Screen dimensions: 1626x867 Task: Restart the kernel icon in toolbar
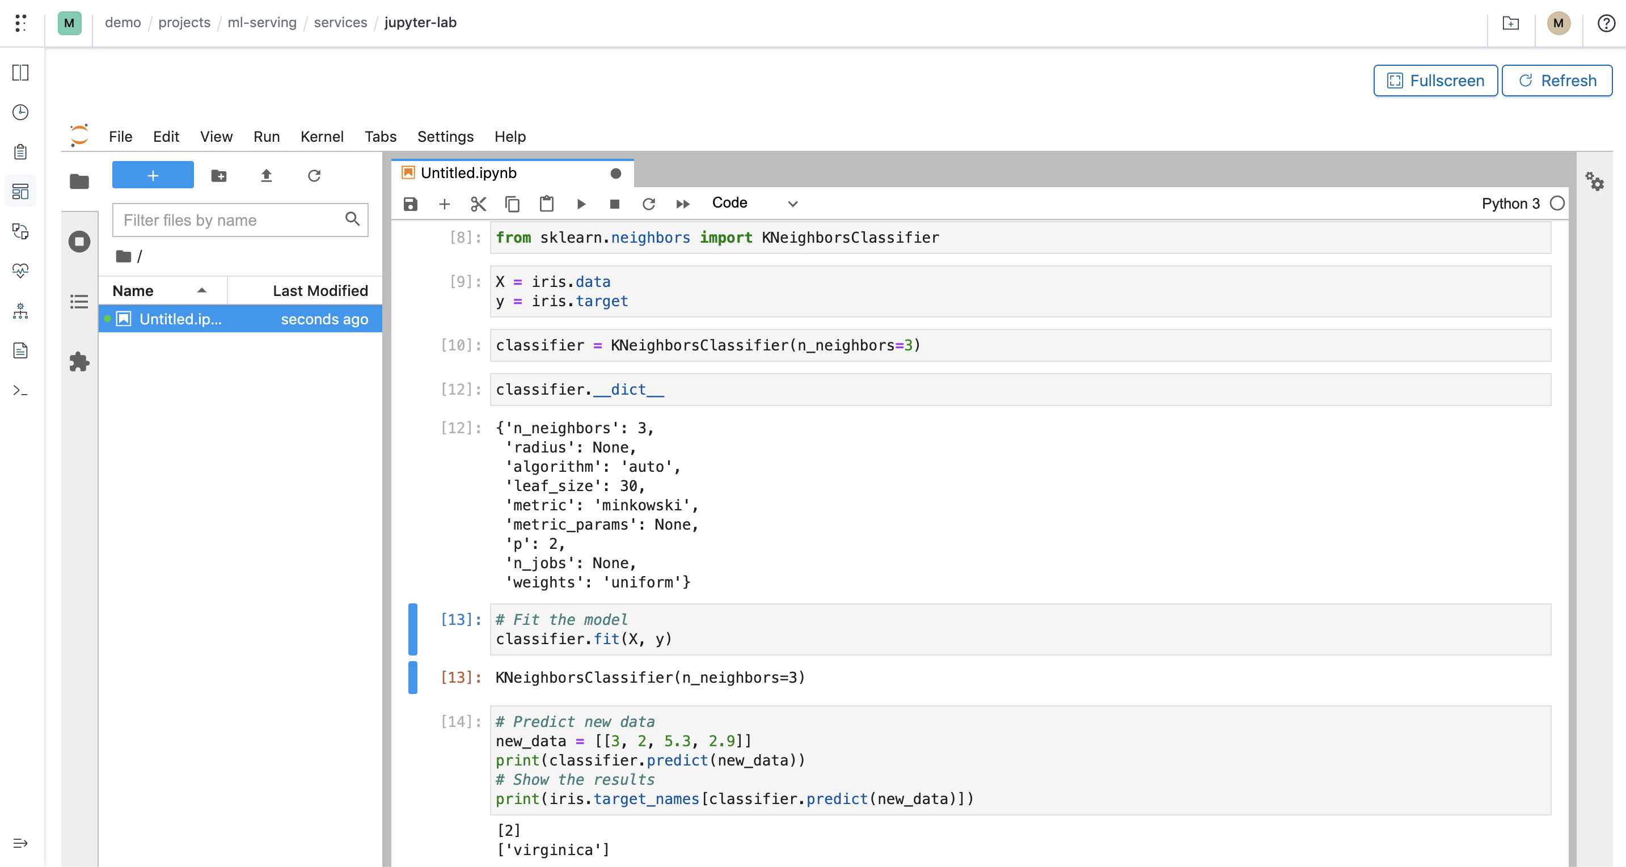pyautogui.click(x=649, y=204)
